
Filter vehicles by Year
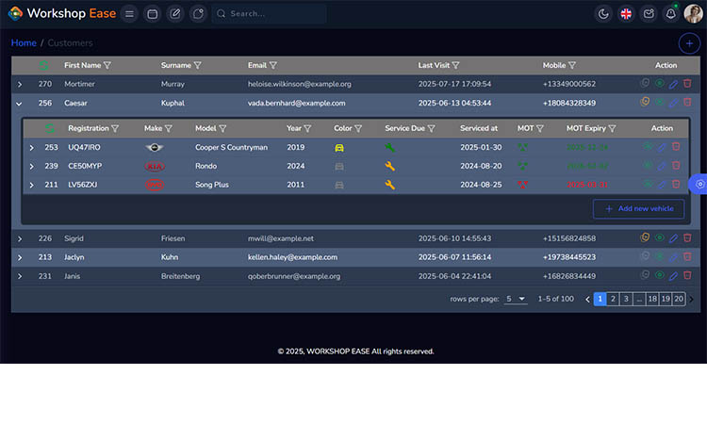pos(307,128)
